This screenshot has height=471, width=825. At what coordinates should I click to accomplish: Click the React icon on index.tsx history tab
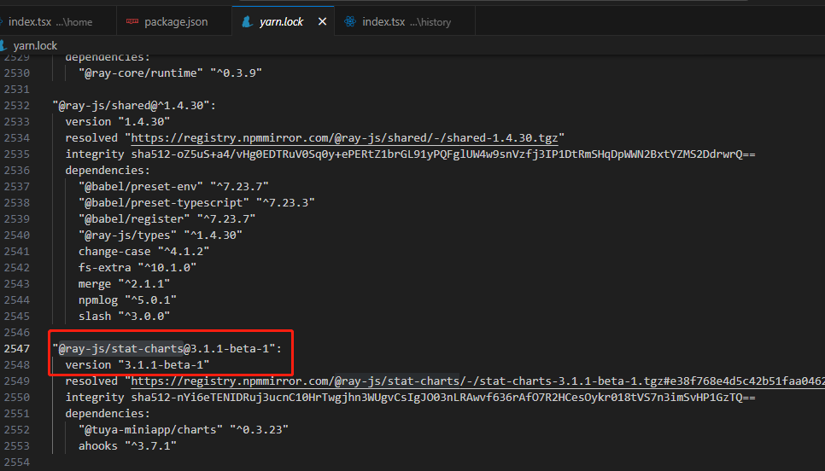349,21
